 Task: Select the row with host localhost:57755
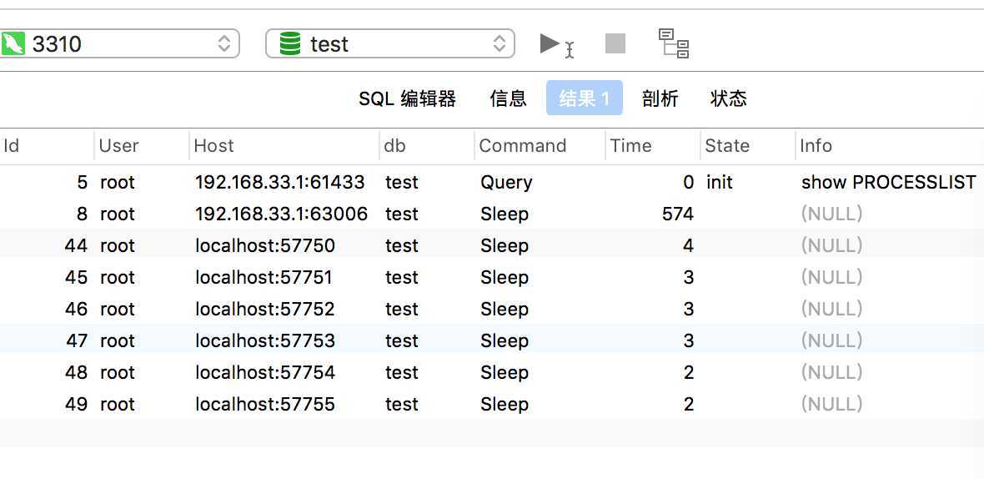point(492,404)
